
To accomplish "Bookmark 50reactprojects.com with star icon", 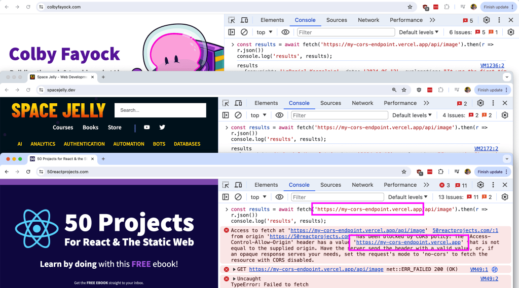I will [x=404, y=172].
